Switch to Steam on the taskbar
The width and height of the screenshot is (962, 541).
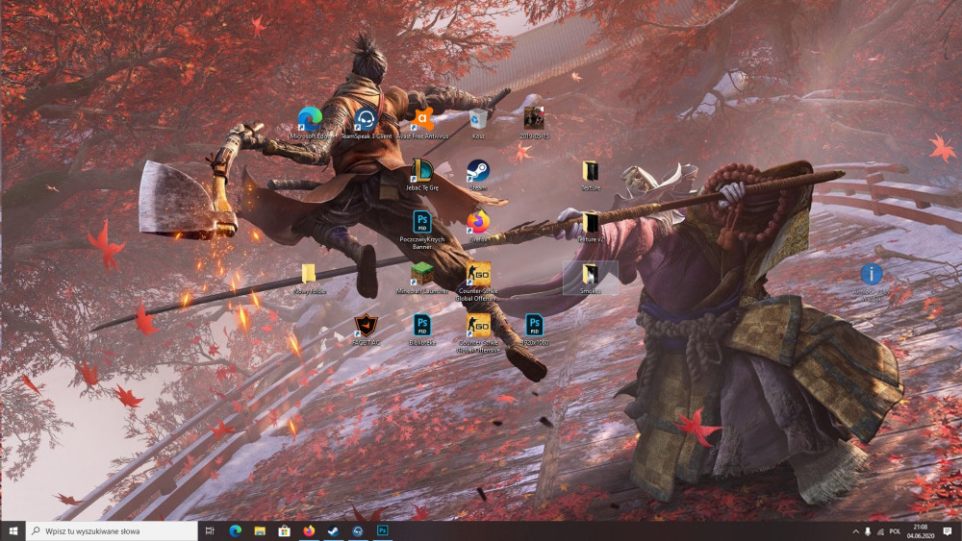tap(333, 530)
